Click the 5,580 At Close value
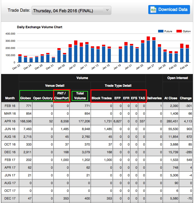 click(x=174, y=198)
